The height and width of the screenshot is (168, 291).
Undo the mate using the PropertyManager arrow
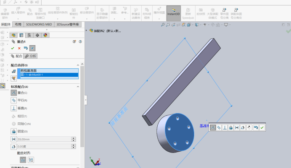tap(26, 48)
